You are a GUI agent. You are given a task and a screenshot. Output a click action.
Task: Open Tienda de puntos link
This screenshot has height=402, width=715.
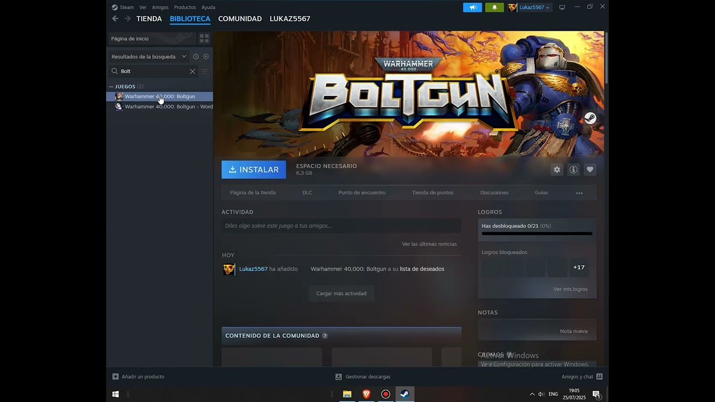click(x=433, y=193)
